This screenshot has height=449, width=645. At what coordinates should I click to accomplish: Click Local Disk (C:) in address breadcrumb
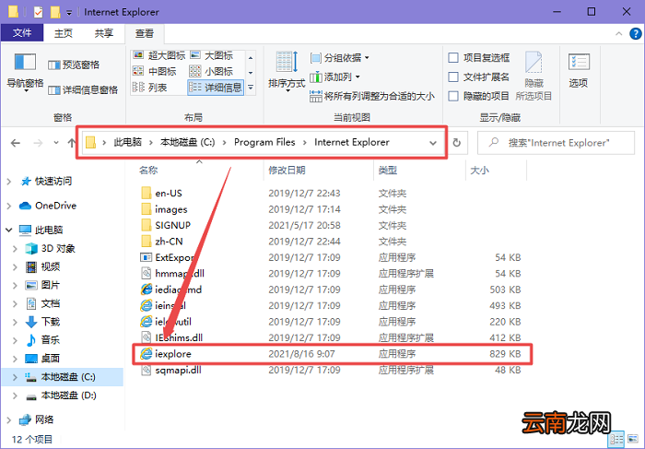(188, 142)
